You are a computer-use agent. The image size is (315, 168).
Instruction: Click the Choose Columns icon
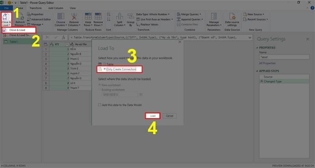pyautogui.click(x=61, y=17)
